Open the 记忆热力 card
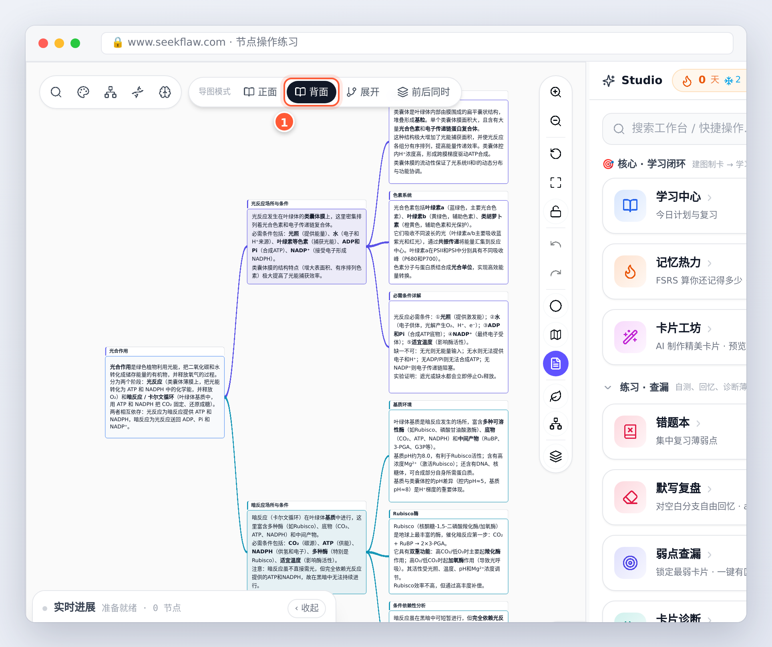This screenshot has width=772, height=647. (675, 271)
